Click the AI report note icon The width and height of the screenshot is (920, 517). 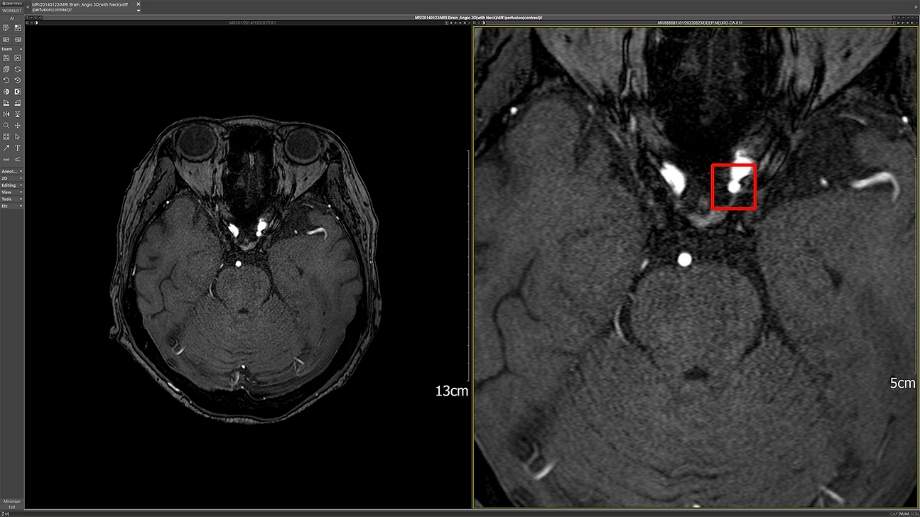pyautogui.click(x=6, y=28)
